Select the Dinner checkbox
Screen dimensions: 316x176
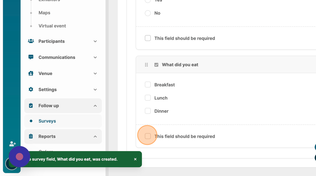point(148,111)
